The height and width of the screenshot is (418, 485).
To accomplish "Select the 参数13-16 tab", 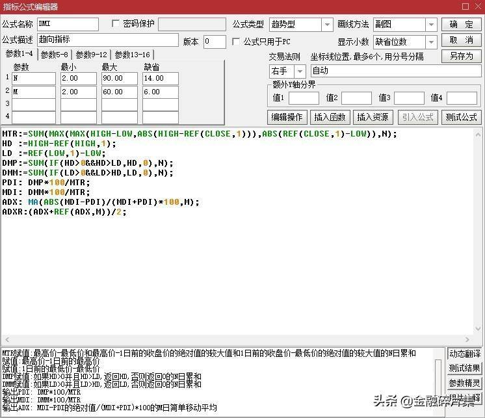I will (x=133, y=55).
